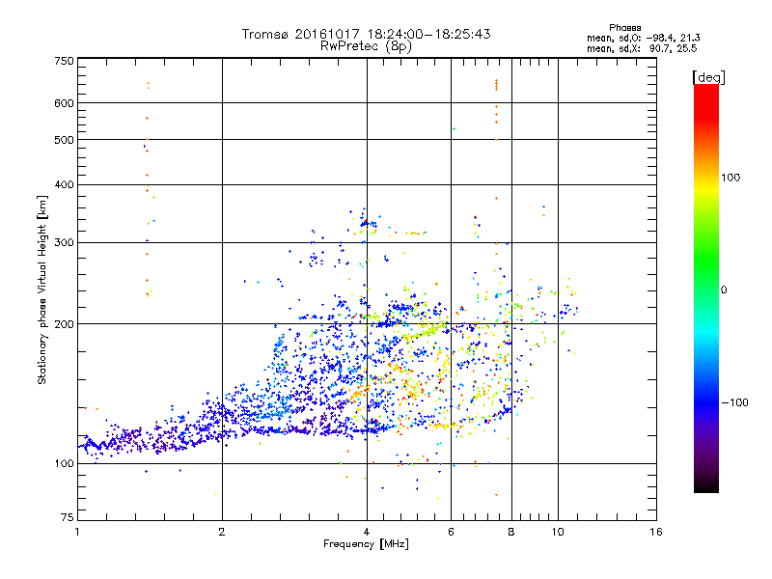The width and height of the screenshot is (772, 579).
Task: Click the '[deg]' colorbar unit label
Action: [708, 77]
